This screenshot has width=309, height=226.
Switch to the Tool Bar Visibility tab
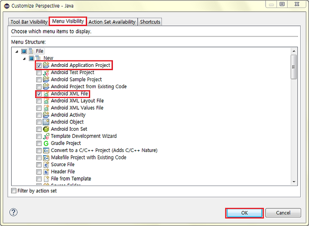[x=29, y=22]
